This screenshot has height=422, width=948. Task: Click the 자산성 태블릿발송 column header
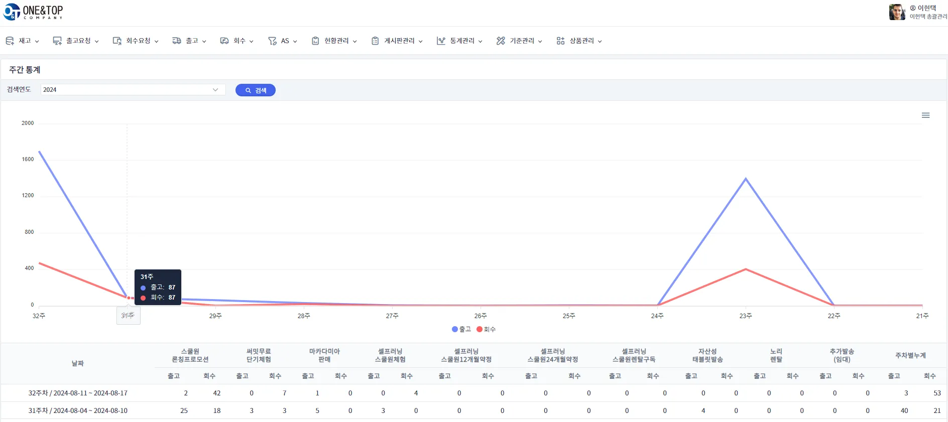click(707, 355)
